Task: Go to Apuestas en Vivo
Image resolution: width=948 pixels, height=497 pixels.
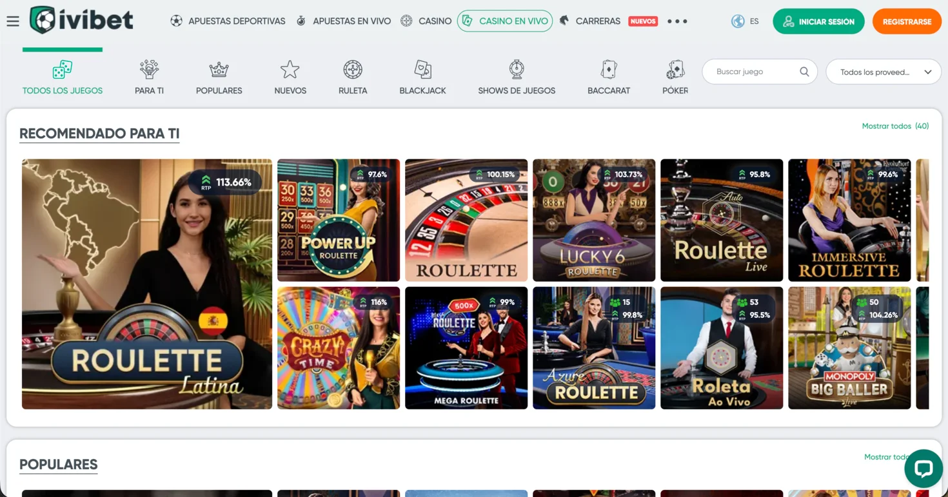Action: click(x=351, y=21)
